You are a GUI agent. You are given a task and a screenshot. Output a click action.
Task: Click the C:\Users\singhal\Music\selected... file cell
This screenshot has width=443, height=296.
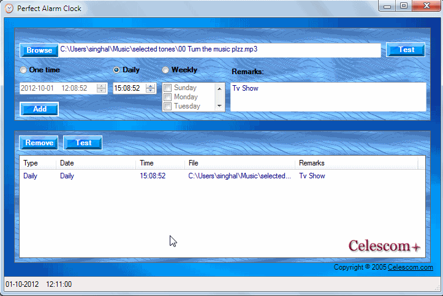tap(240, 176)
